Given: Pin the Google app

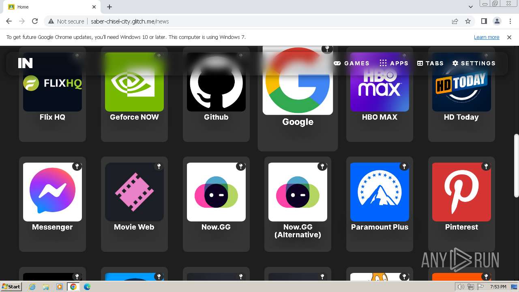Looking at the screenshot, I should (327, 49).
